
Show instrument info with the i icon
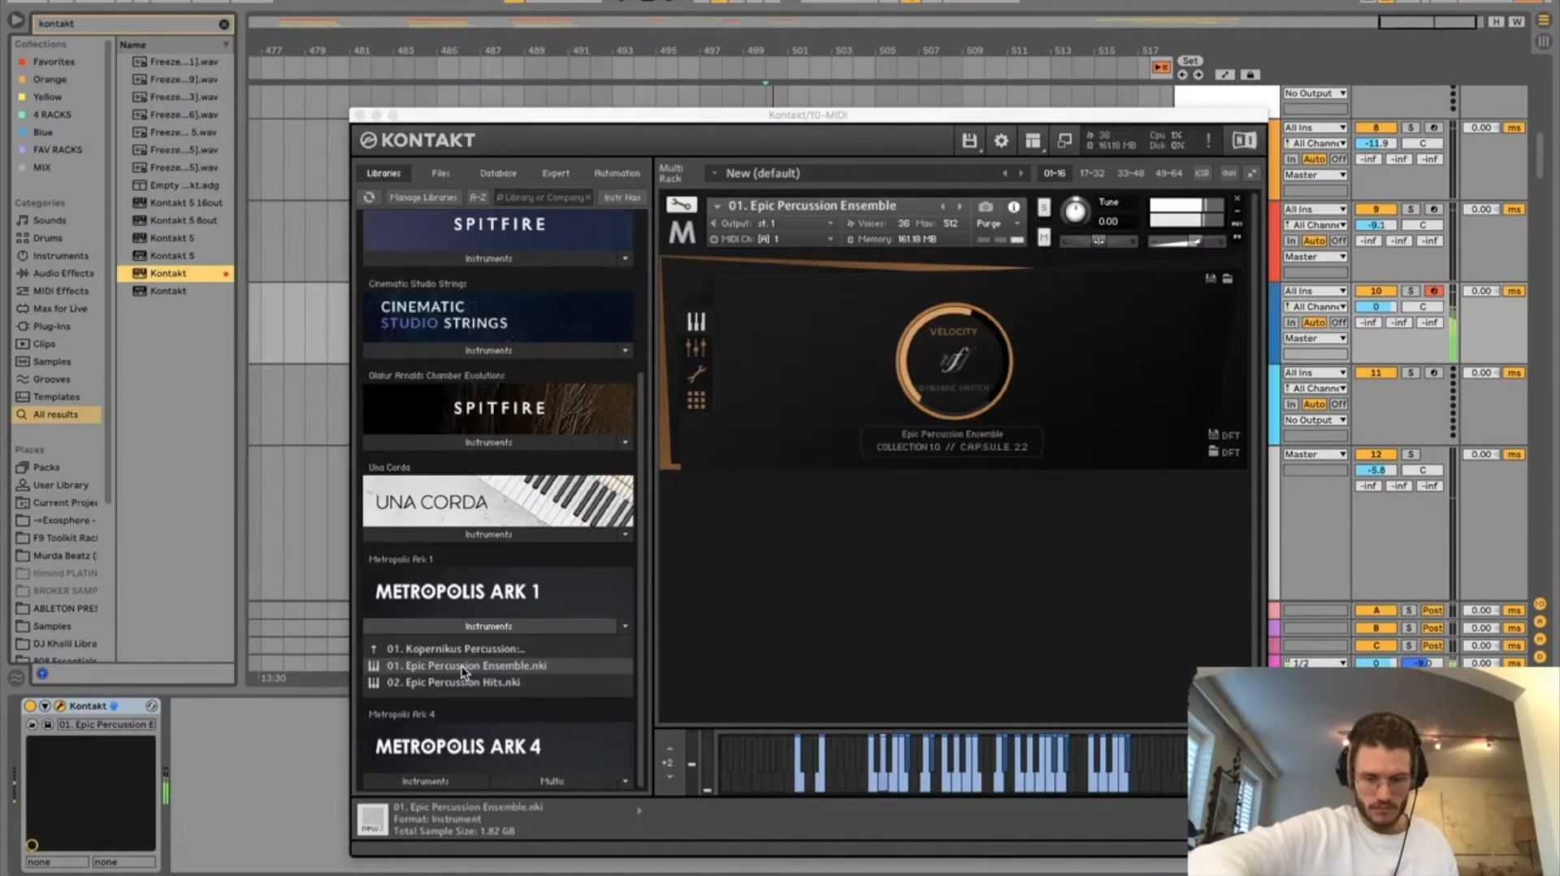(1013, 206)
